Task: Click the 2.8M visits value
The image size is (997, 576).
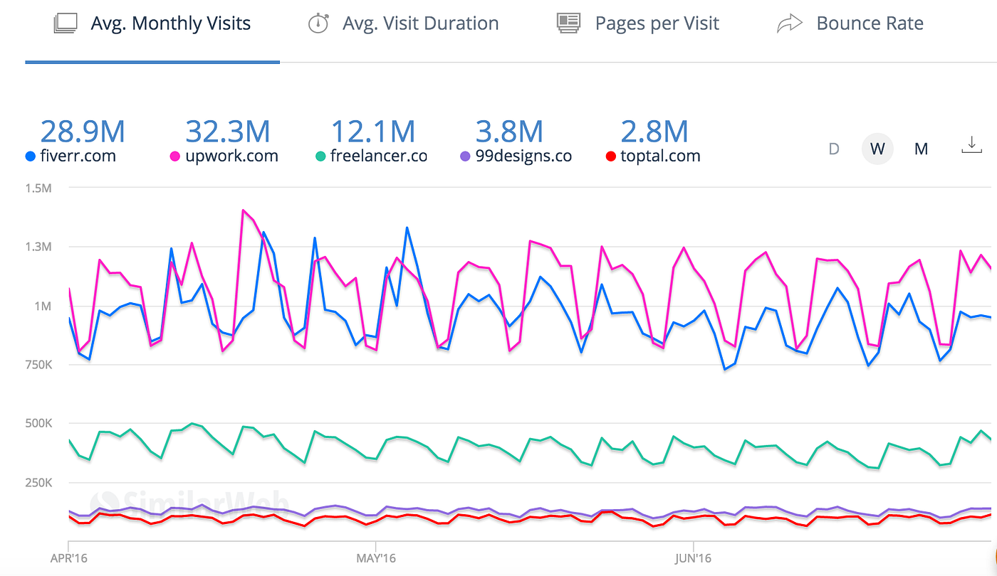Action: click(x=654, y=132)
